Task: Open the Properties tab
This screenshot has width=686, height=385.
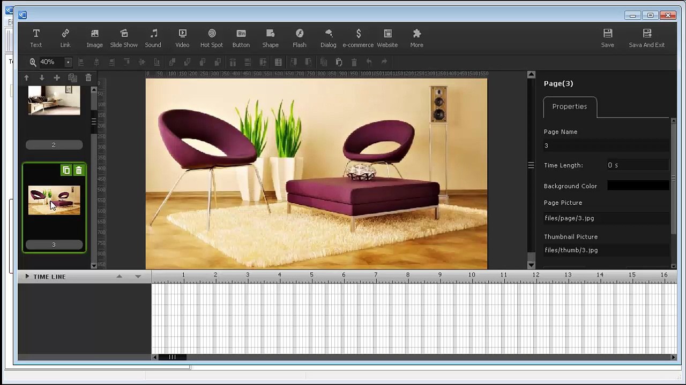Action: (570, 107)
